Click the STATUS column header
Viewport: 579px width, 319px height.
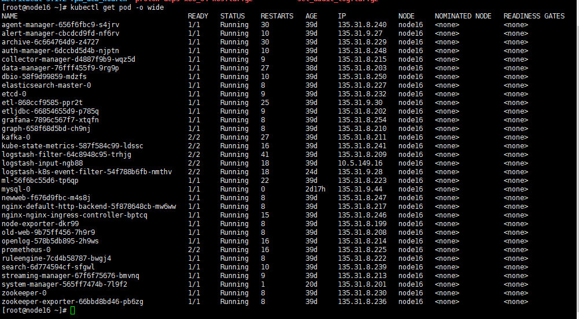[233, 16]
